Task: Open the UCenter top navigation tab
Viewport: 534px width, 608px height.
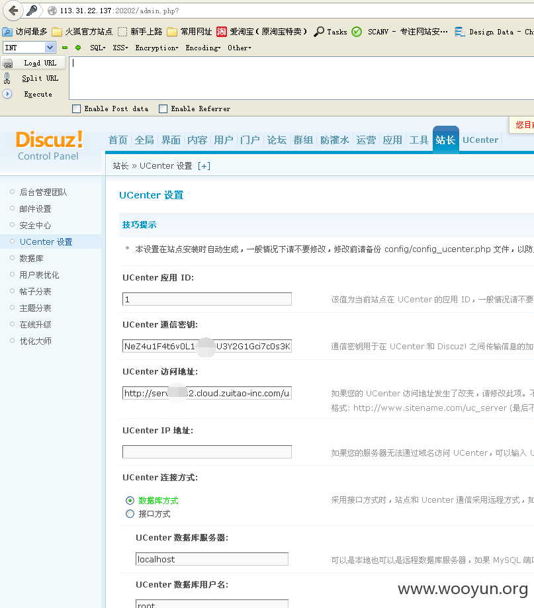Action: pyautogui.click(x=480, y=140)
